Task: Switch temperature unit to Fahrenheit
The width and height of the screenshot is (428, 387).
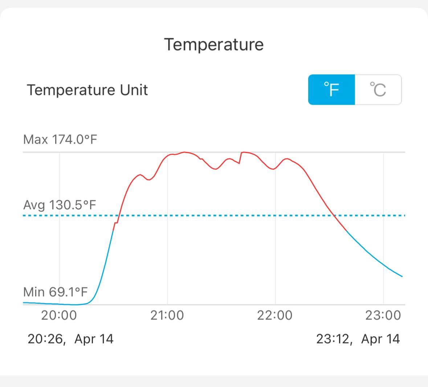Action: pos(331,90)
